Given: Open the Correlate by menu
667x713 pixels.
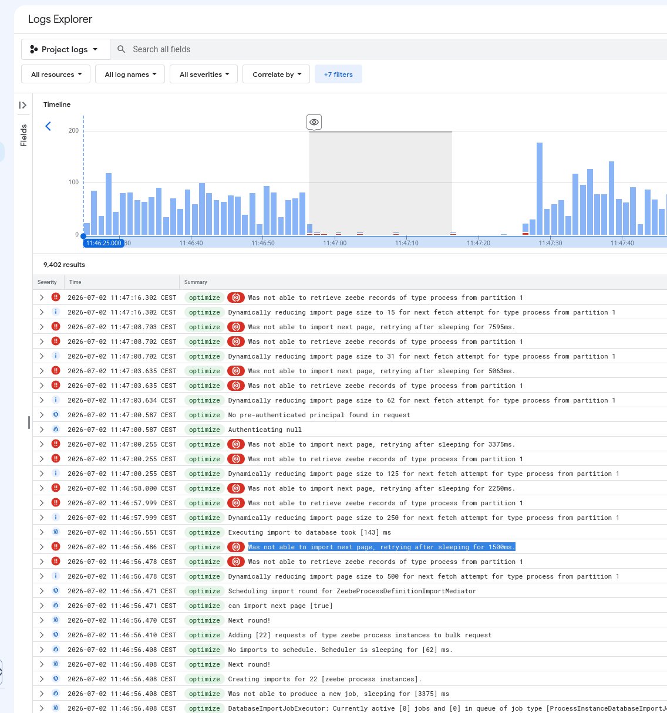Looking at the screenshot, I should [x=277, y=75].
